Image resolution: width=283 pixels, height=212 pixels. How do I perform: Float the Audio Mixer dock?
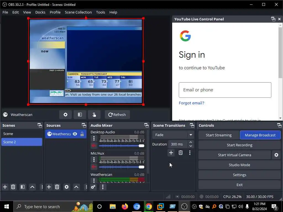point(146,125)
